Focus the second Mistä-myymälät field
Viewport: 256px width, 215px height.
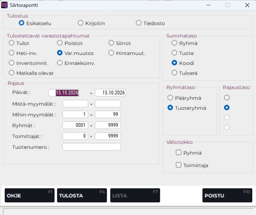pyautogui.click(x=108, y=104)
